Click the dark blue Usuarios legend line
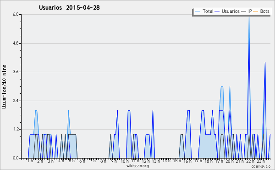 217,11
